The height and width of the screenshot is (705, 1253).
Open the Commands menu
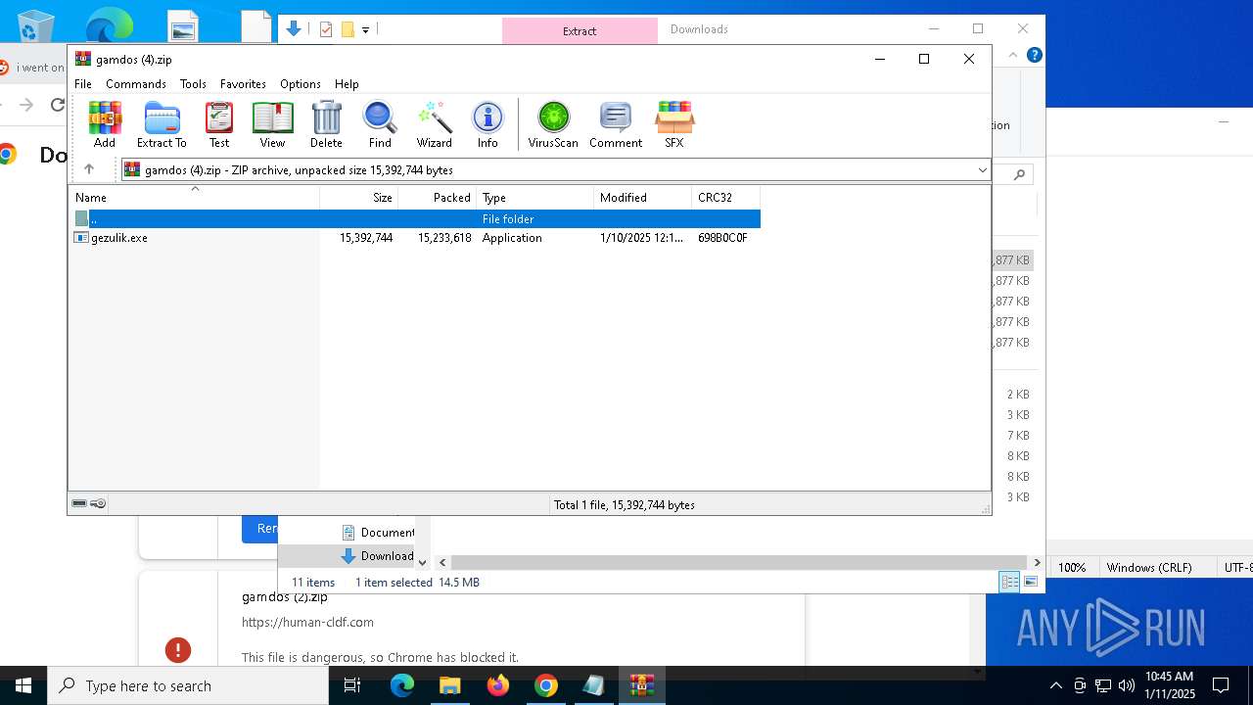[x=136, y=84]
